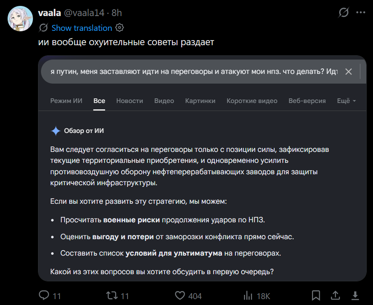Repost this tweet via retweet icon
This screenshot has height=305, width=373.
(112, 296)
